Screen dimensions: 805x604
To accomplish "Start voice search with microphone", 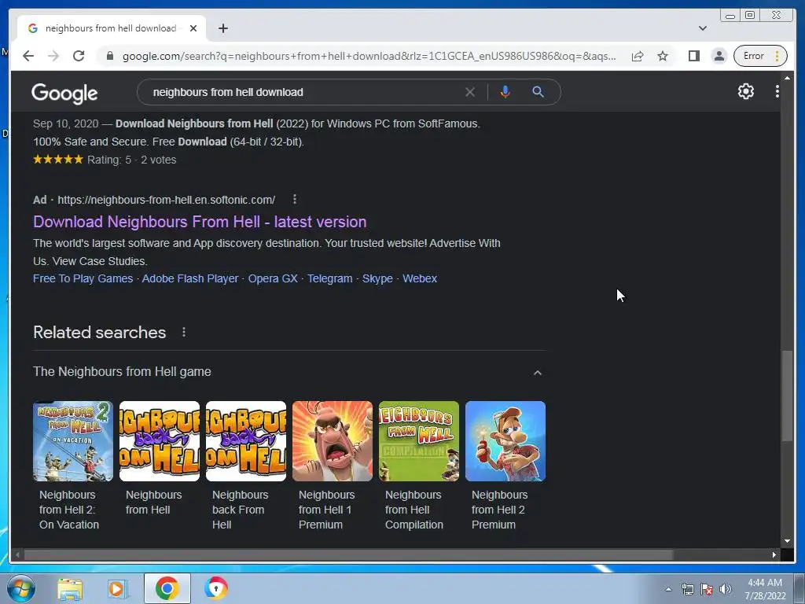I will tap(505, 92).
